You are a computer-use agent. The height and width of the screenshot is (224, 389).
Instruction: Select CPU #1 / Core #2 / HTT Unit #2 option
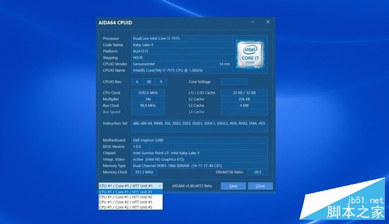click(x=131, y=207)
